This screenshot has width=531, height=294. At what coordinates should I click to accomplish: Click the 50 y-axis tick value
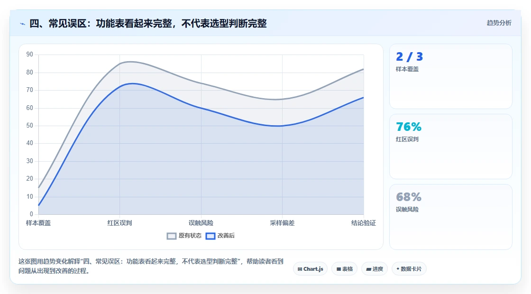30,126
